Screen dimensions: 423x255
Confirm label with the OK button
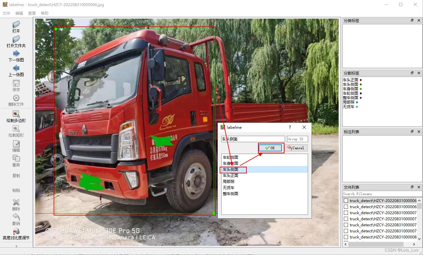[270, 148]
